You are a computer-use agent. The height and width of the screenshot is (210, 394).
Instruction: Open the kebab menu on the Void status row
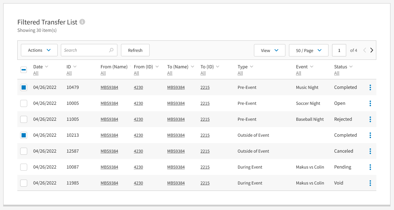pyautogui.click(x=370, y=183)
